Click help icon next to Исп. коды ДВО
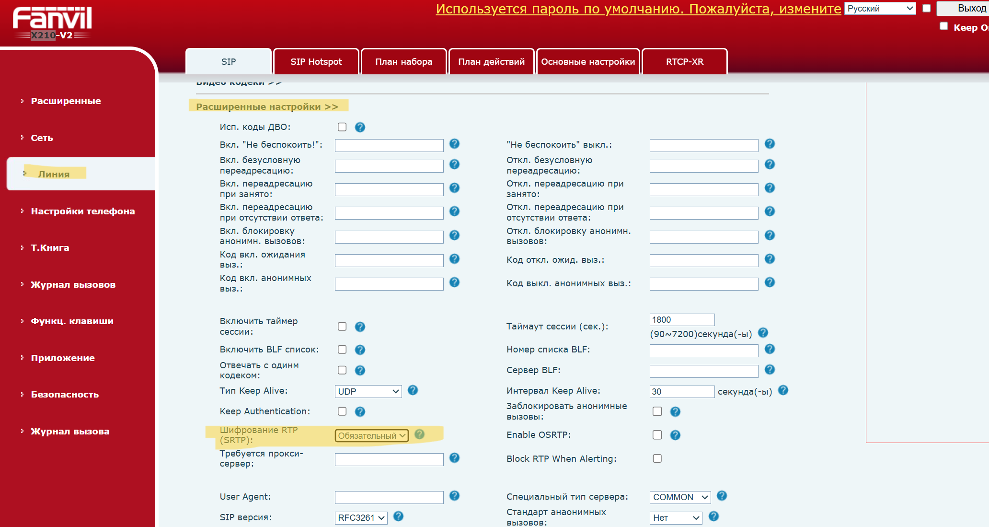The image size is (989, 527). (360, 127)
